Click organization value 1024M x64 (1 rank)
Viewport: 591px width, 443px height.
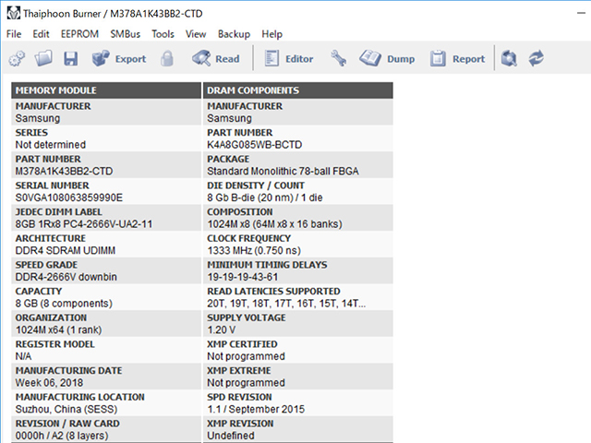click(x=58, y=329)
